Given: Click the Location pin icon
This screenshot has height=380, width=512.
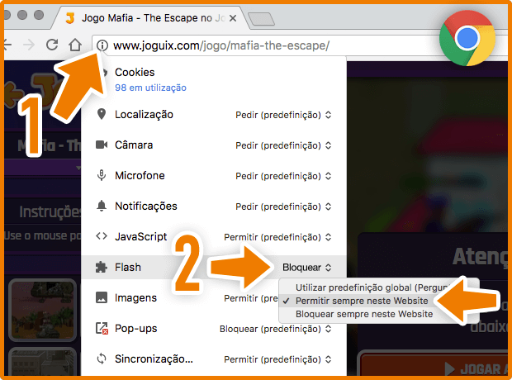Looking at the screenshot, I should [x=102, y=114].
